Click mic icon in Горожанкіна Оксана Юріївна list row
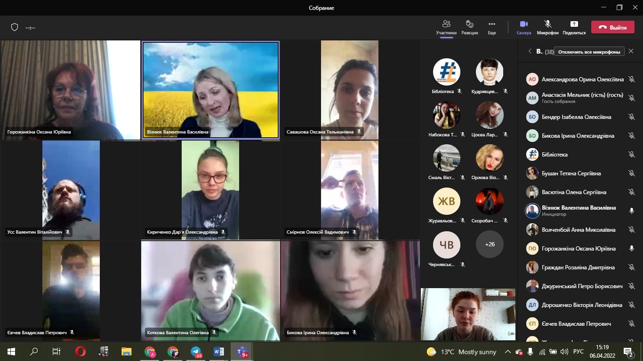The width and height of the screenshot is (643, 361). point(632,249)
